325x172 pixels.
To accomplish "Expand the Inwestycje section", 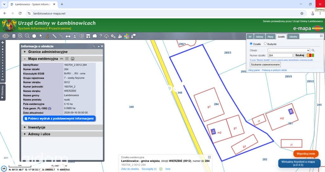I will tap(62, 127).
